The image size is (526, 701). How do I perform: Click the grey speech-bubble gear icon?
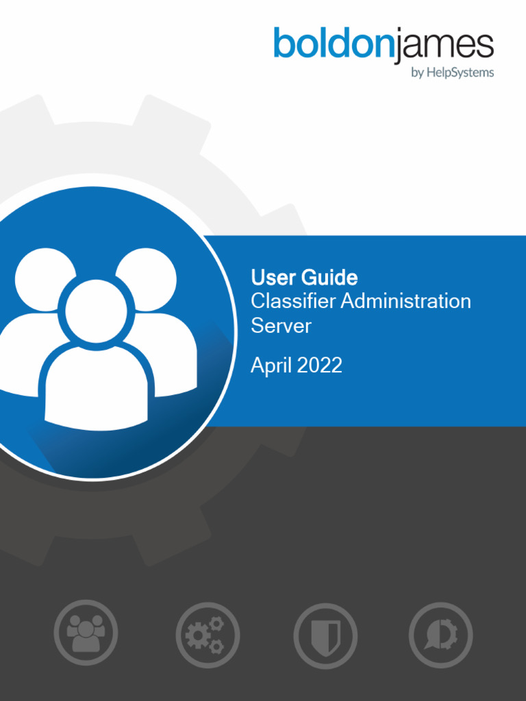pos(440,635)
